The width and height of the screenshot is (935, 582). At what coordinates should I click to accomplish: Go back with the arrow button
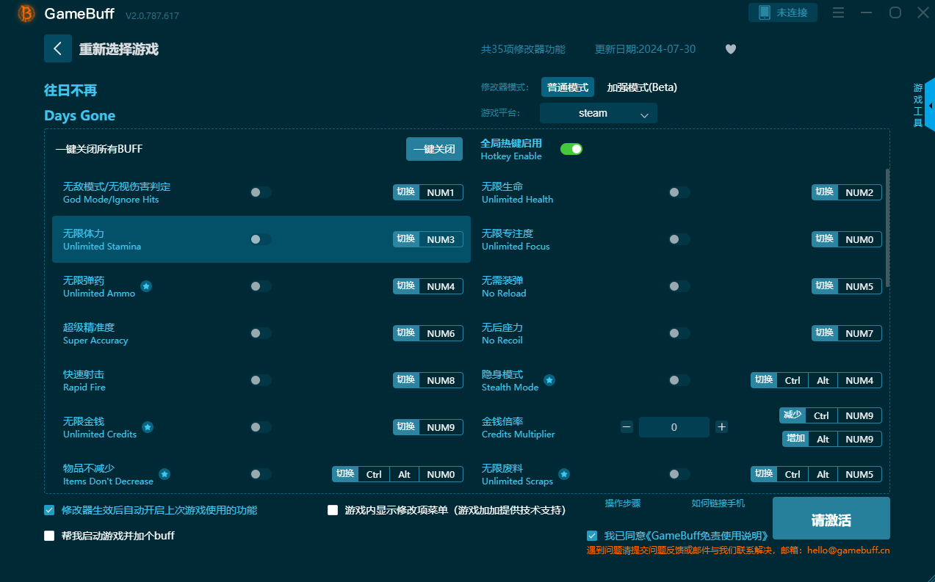[x=58, y=48]
